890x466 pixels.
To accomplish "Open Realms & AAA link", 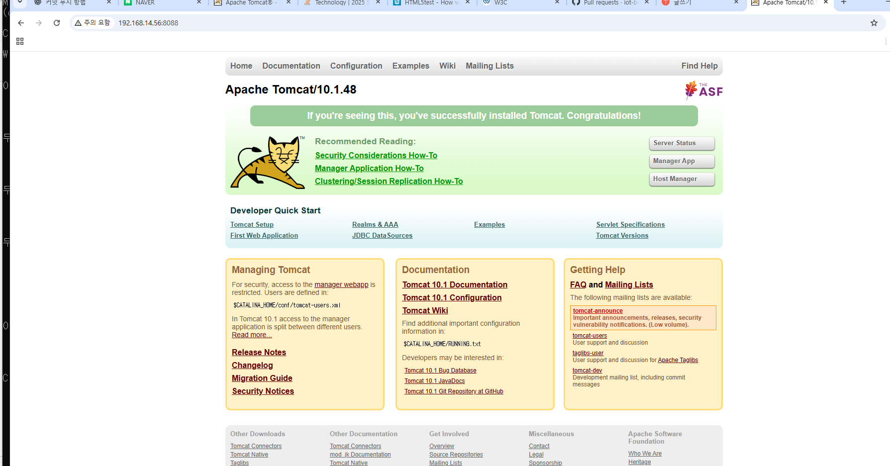I will pyautogui.click(x=375, y=224).
